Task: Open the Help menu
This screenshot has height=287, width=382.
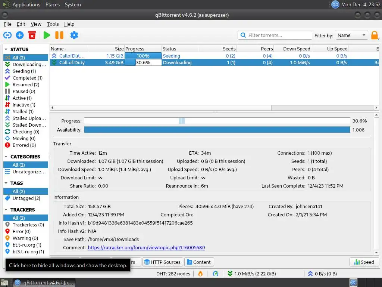Action: pos(69,24)
